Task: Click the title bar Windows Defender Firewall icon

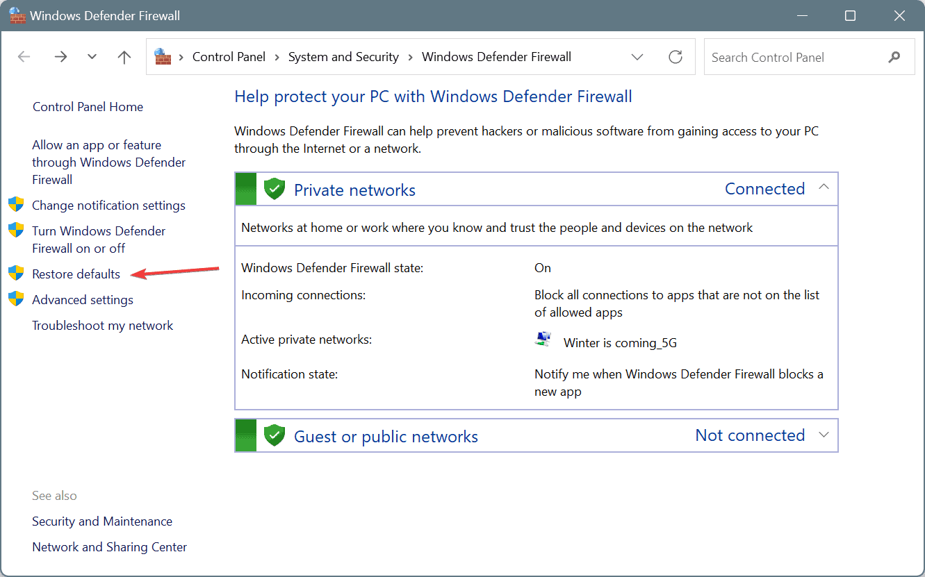Action: [x=16, y=15]
